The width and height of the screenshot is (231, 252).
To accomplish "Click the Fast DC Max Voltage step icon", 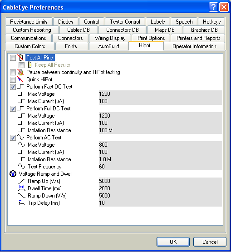I will (x=22, y=94).
